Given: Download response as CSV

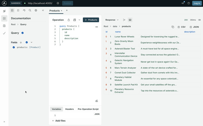Looking at the screenshot, I should click(x=181, y=27).
